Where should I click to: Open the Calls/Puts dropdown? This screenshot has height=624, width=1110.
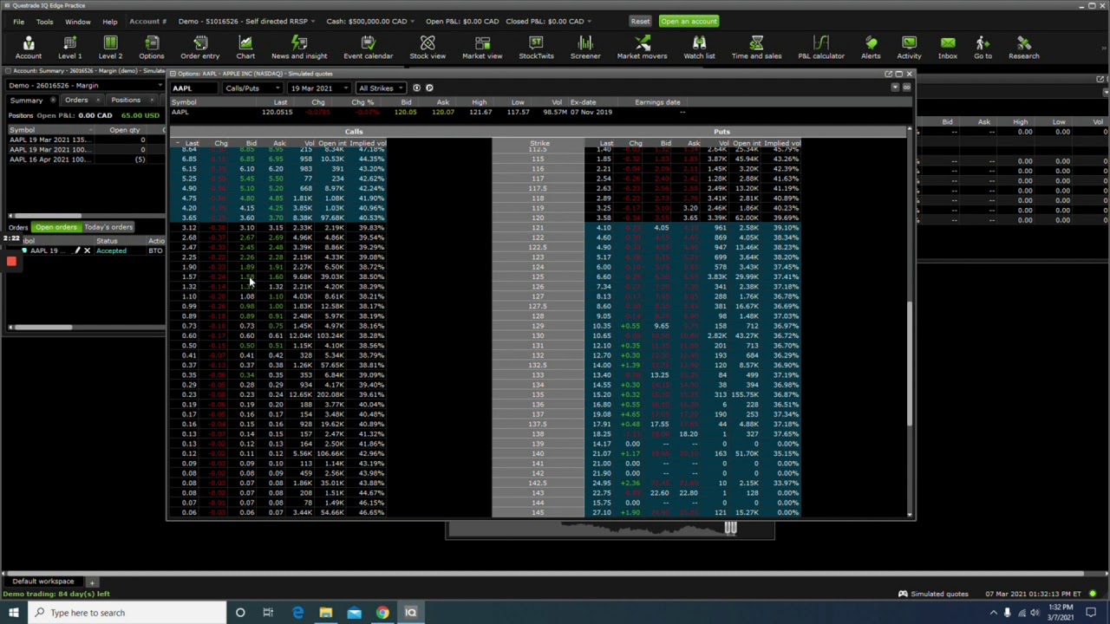coord(252,88)
